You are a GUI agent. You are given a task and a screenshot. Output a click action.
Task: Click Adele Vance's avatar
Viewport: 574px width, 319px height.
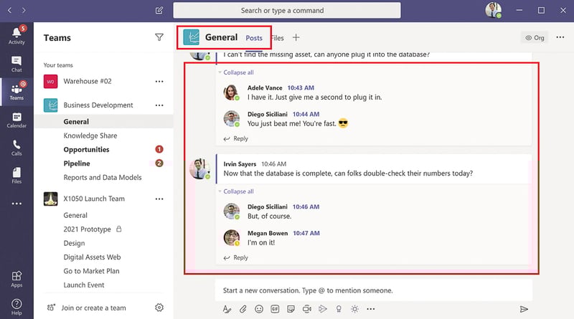point(231,92)
